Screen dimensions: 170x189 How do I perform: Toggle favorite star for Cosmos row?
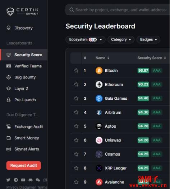point(76,154)
